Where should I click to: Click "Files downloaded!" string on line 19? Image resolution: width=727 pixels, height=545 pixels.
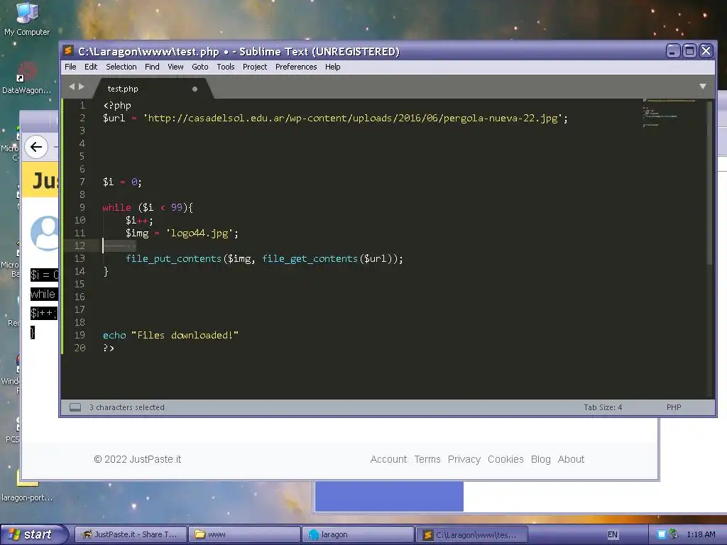click(x=185, y=335)
